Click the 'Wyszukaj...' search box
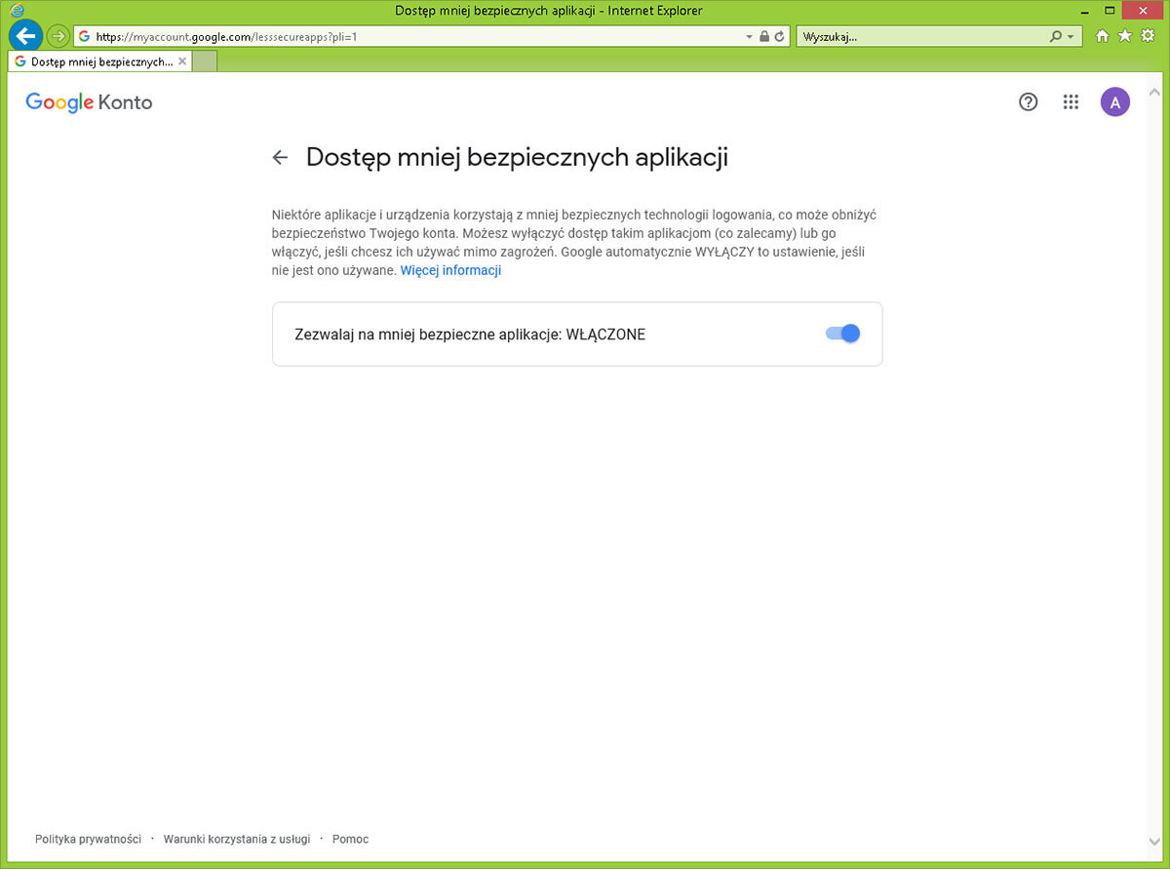Screen dimensions: 1170x869 click(x=921, y=37)
